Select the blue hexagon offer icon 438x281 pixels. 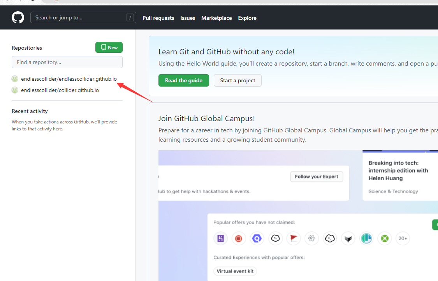257,238
